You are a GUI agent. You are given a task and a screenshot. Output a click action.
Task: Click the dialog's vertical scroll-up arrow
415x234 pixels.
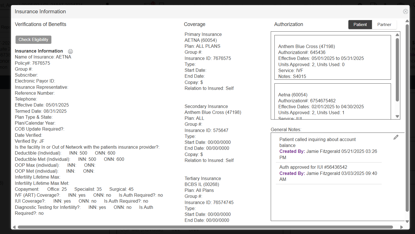(407, 21)
